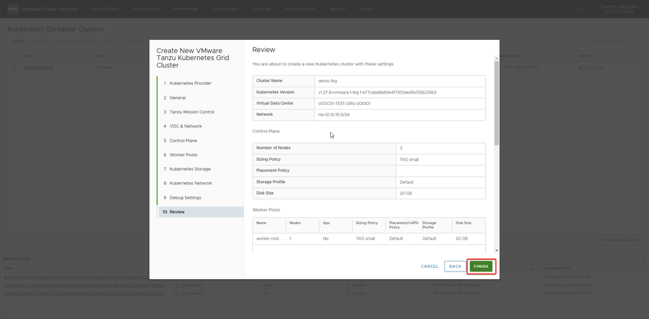Click the VMware logo icon

pos(12,9)
